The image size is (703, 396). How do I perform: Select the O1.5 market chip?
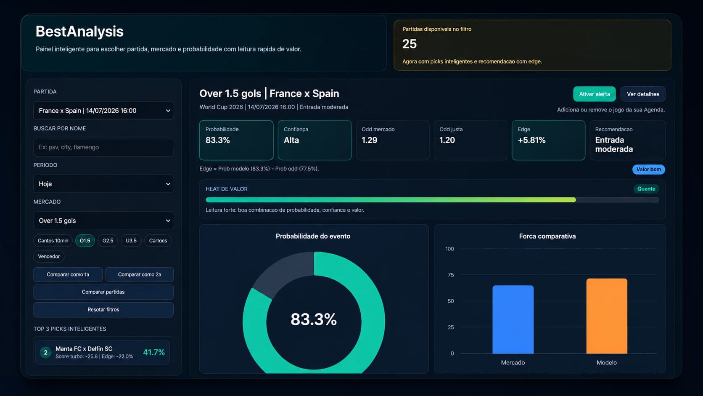coord(85,241)
